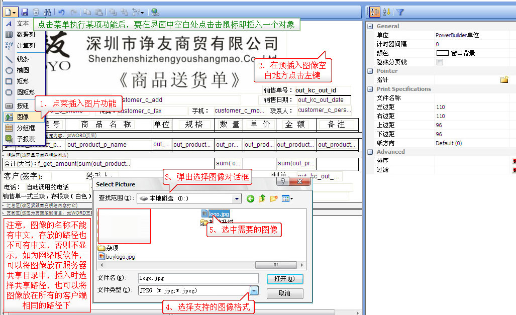
Task: Toggle the 隐藏分页线 checkbox
Action: point(440,62)
